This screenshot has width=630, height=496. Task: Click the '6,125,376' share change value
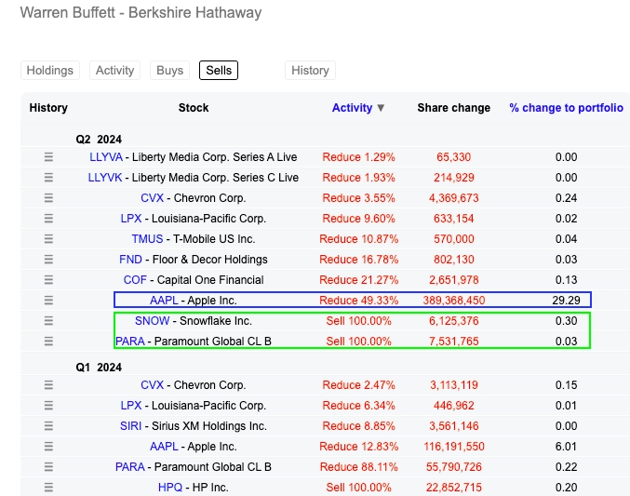(454, 321)
